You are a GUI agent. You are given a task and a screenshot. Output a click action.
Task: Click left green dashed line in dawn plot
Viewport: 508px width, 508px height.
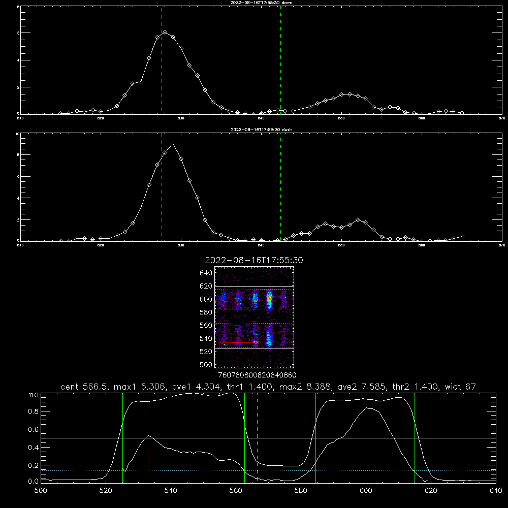pyautogui.click(x=162, y=60)
